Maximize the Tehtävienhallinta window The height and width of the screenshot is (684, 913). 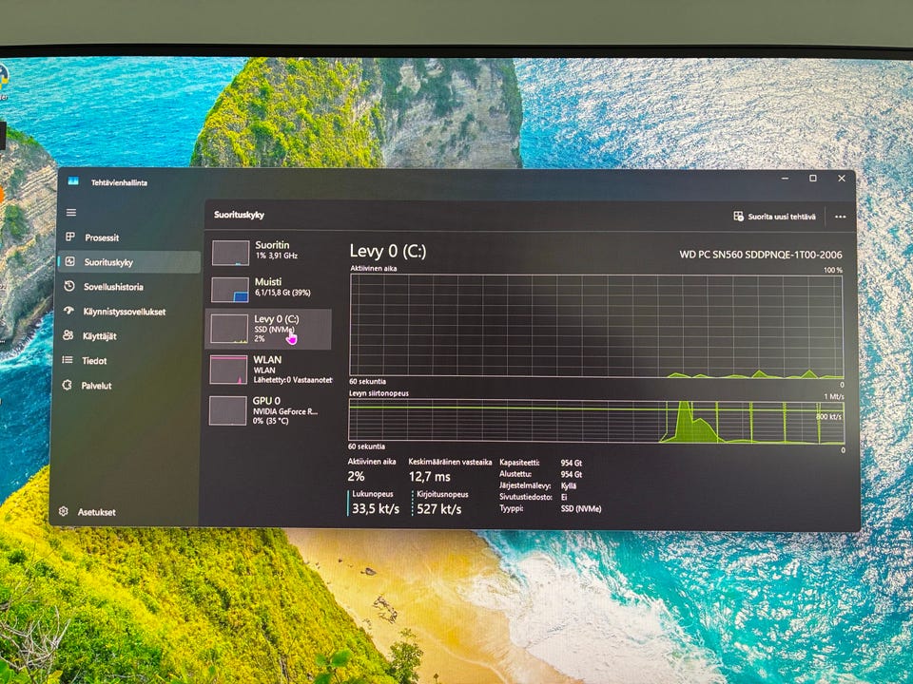click(x=813, y=179)
